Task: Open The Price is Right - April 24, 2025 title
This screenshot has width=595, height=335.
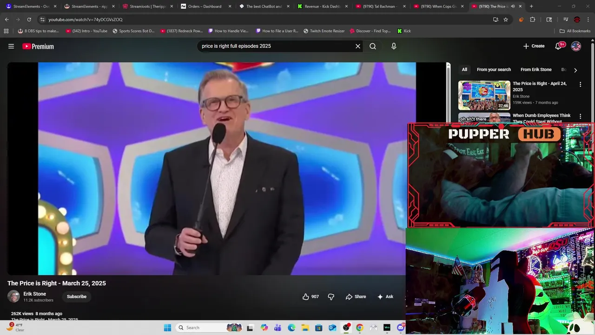Action: pos(539,87)
